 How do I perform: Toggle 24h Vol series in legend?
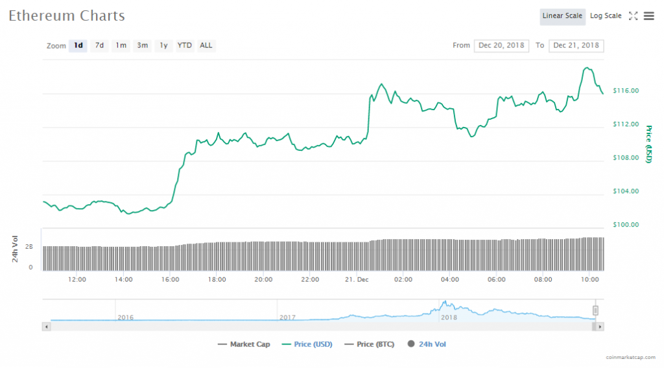(x=426, y=345)
